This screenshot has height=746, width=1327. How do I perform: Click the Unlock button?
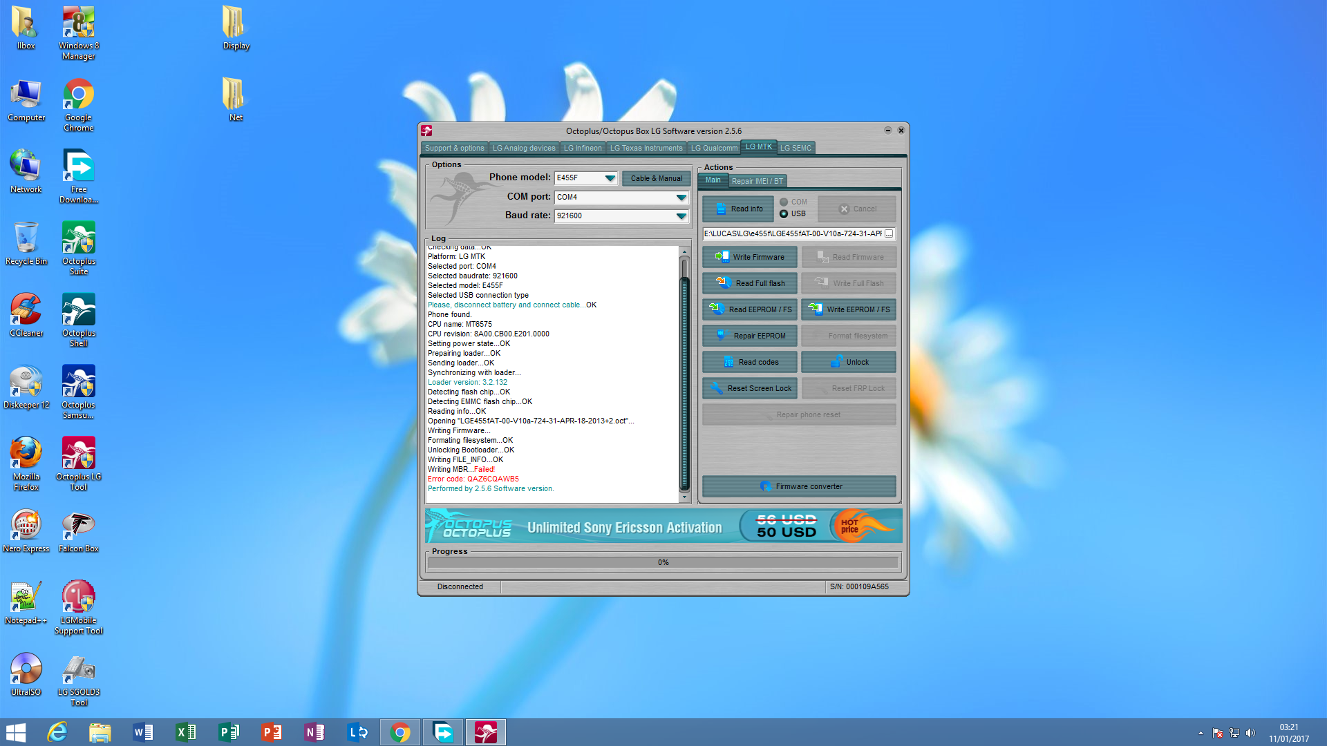pos(849,362)
